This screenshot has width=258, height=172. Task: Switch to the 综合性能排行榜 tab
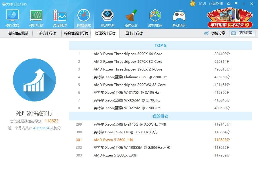coord(76,33)
